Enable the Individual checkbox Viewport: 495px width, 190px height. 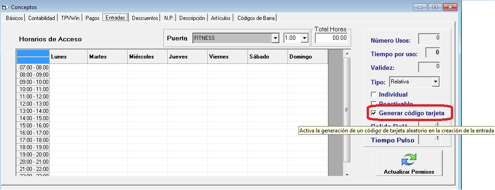point(374,94)
